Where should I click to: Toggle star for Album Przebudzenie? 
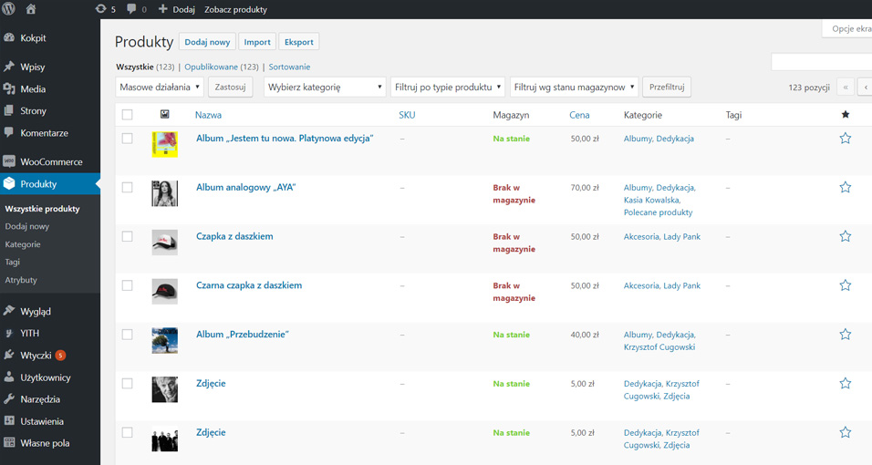coord(846,335)
